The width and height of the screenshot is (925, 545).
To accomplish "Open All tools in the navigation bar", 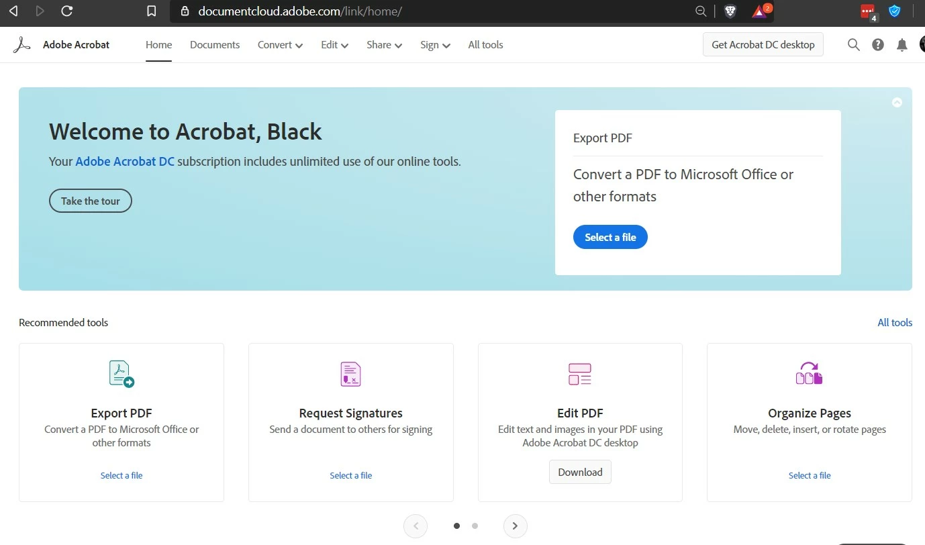I will (x=485, y=45).
